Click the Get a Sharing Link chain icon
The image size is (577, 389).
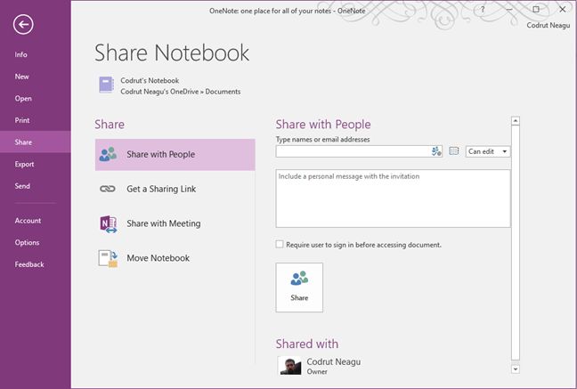point(108,189)
